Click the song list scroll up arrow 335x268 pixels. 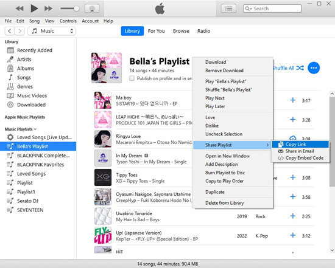(332, 94)
